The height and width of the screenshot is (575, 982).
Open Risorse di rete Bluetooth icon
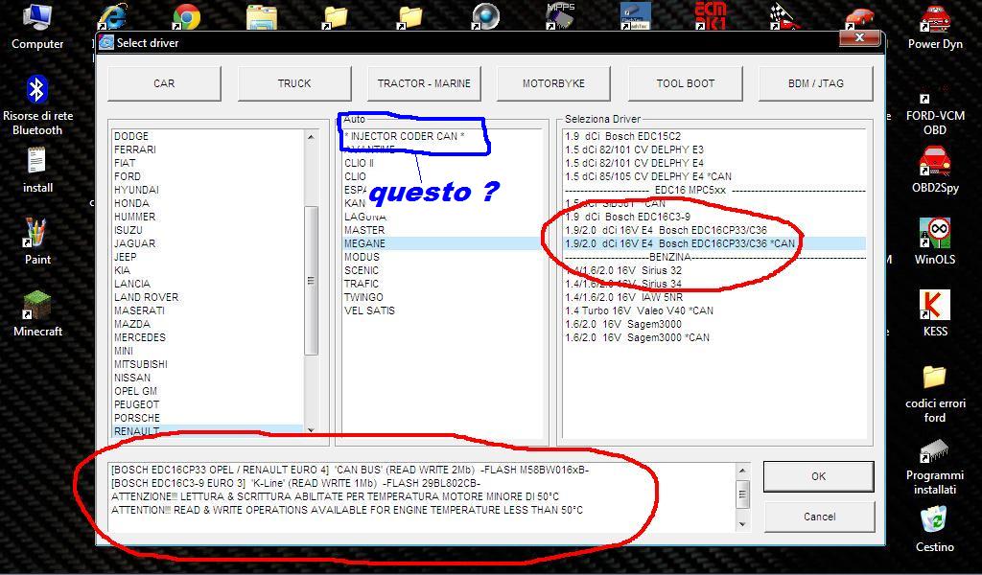pyautogui.click(x=37, y=105)
